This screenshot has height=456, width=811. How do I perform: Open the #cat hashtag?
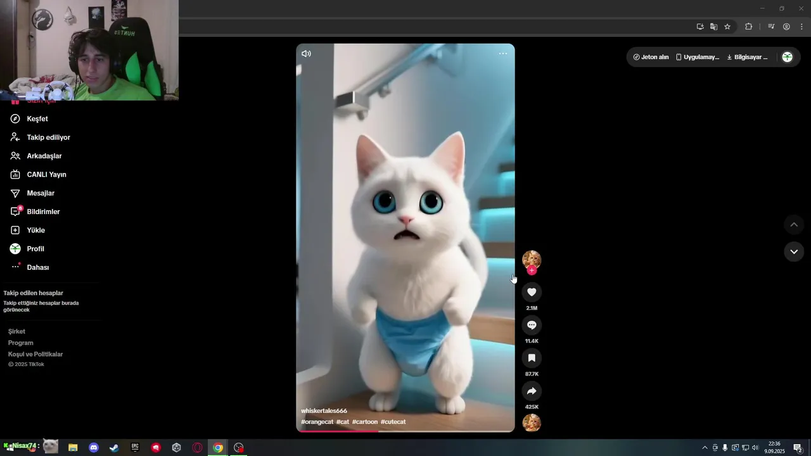(x=343, y=422)
